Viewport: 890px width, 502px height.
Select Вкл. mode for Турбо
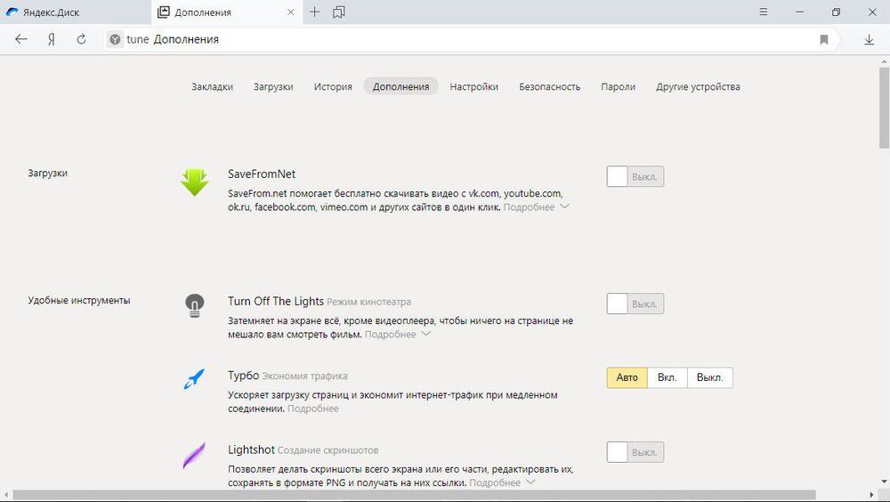[667, 377]
